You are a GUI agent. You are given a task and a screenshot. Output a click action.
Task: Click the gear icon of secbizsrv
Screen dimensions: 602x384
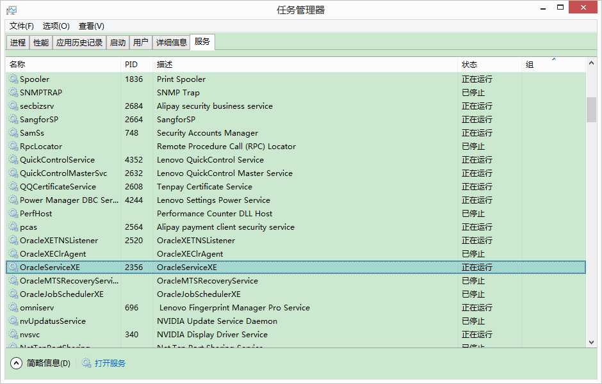pyautogui.click(x=14, y=106)
